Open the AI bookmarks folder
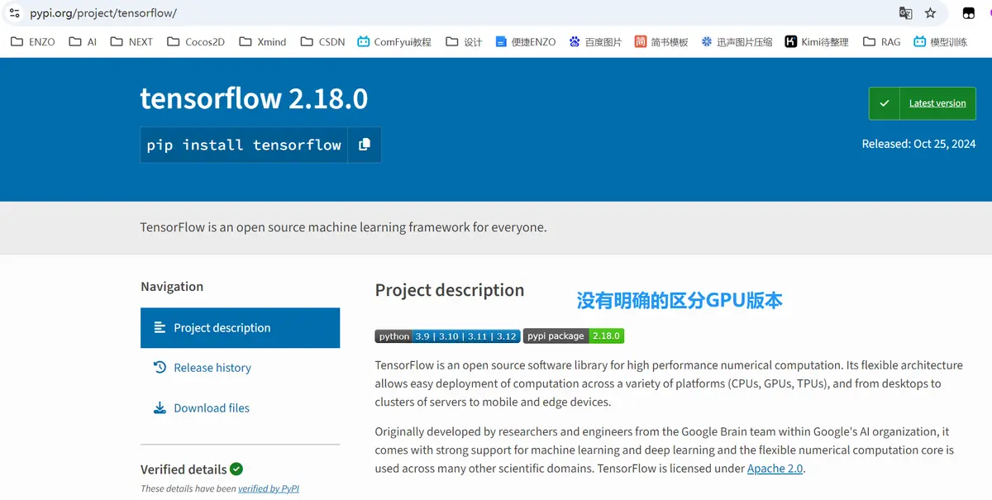The image size is (992, 500). (x=83, y=41)
